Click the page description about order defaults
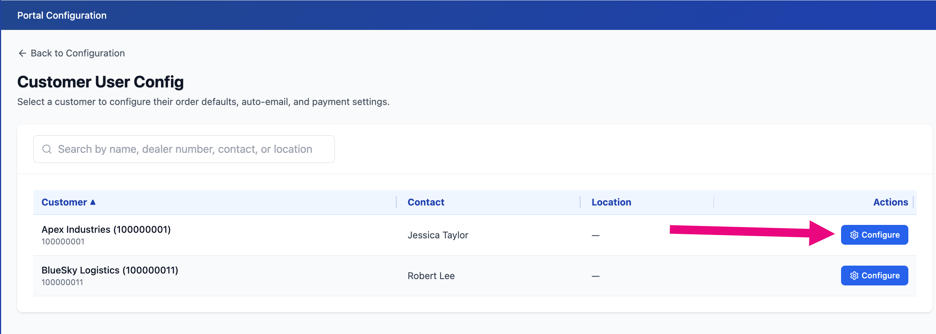The image size is (936, 334). coord(203,102)
